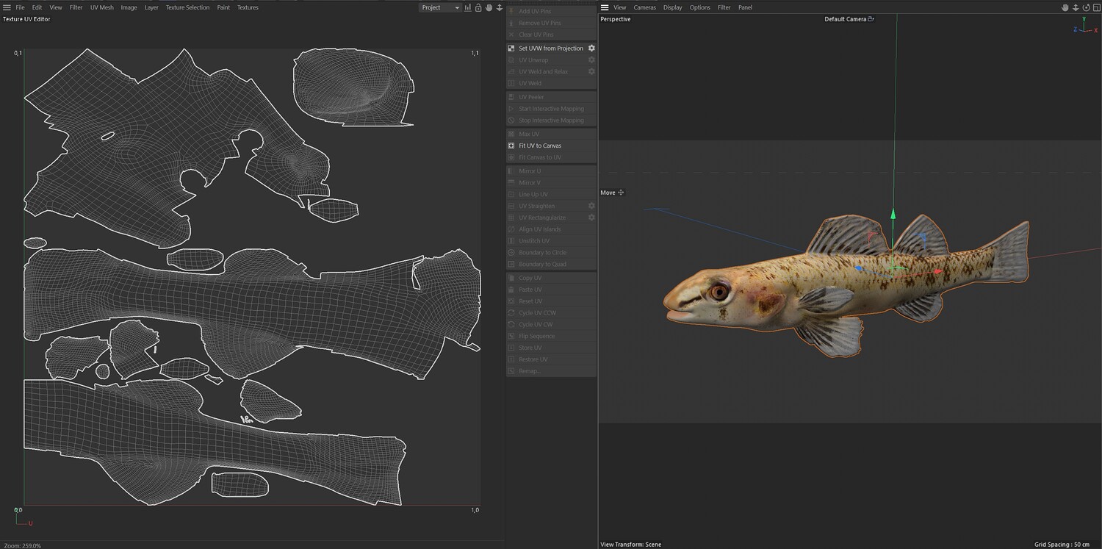This screenshot has height=549, width=1102.
Task: Click the viewport dolly arrows icon
Action: pyautogui.click(x=1075, y=7)
